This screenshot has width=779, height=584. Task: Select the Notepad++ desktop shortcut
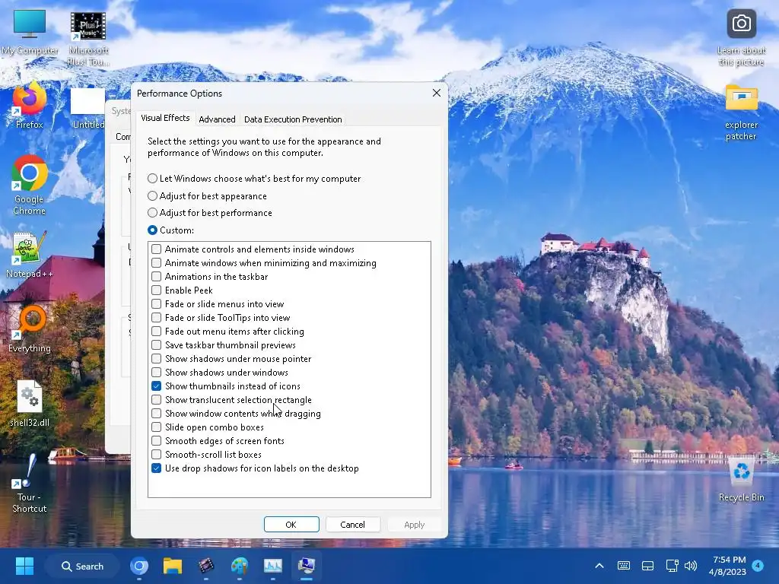click(x=30, y=255)
